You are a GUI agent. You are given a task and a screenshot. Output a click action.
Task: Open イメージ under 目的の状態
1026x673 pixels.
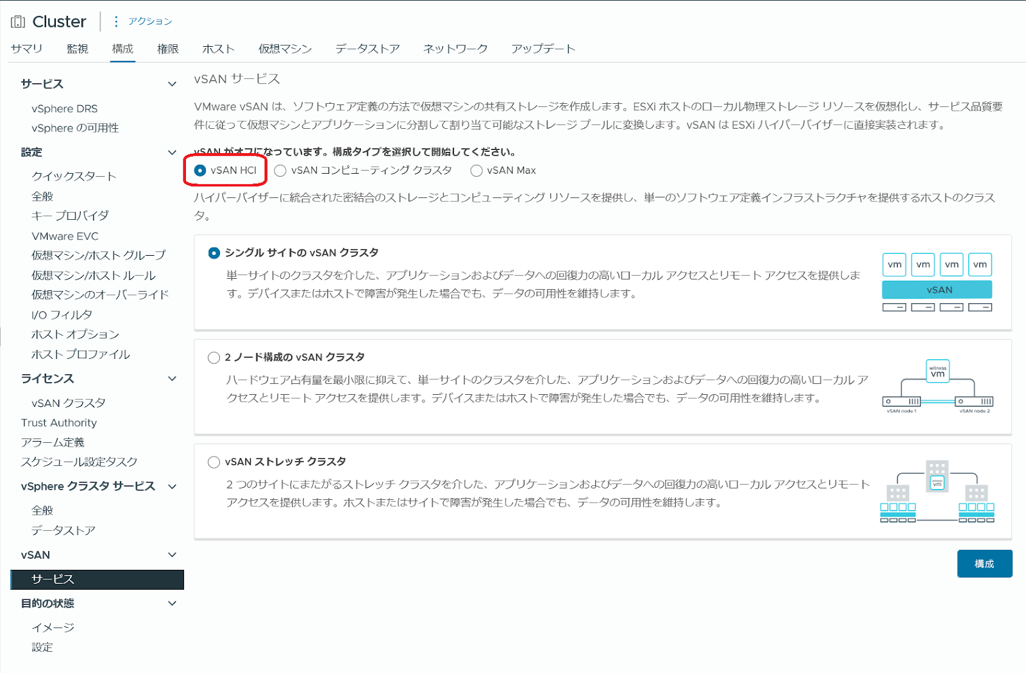point(53,628)
